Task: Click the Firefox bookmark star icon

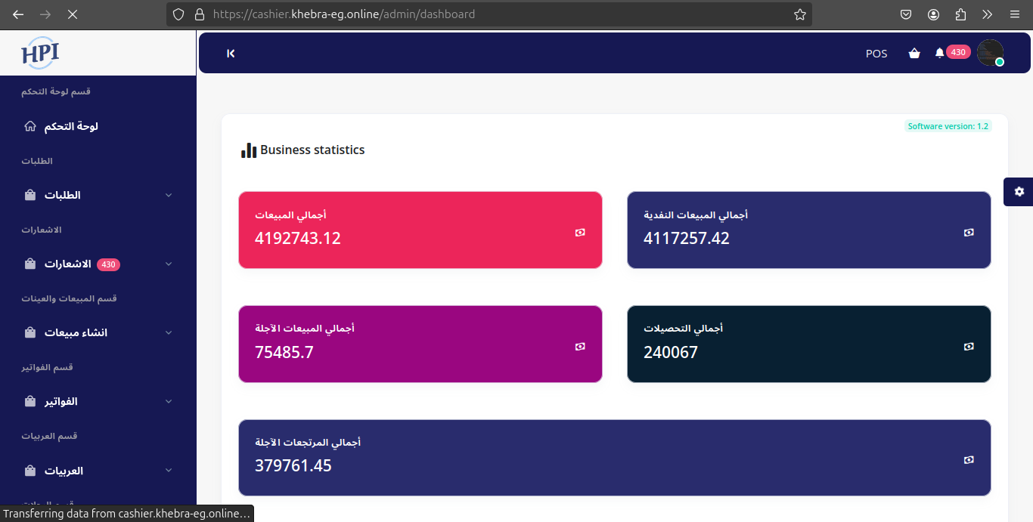Action: [x=799, y=14]
